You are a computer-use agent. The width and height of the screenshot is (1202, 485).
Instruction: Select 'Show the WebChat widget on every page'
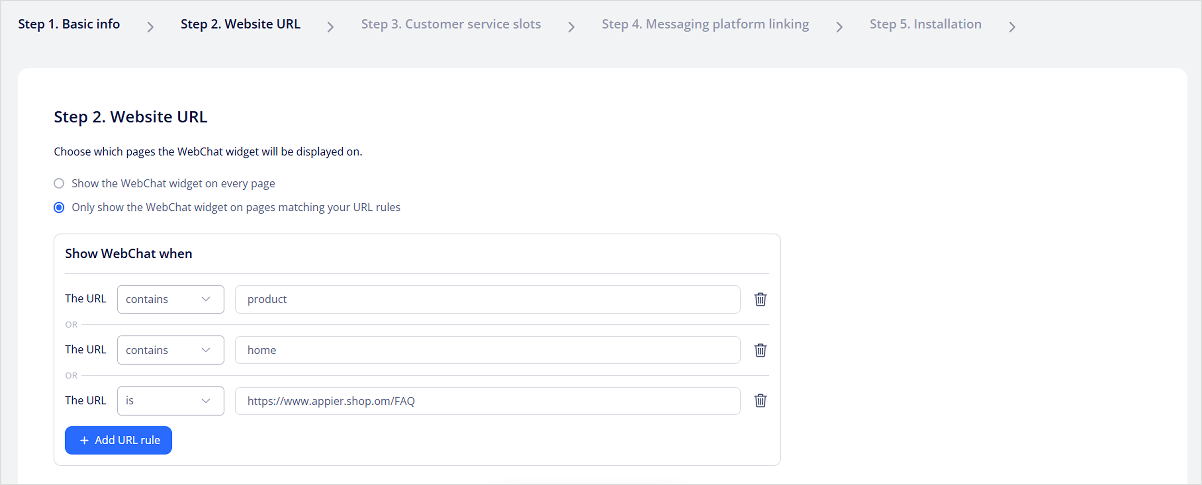pyautogui.click(x=59, y=183)
